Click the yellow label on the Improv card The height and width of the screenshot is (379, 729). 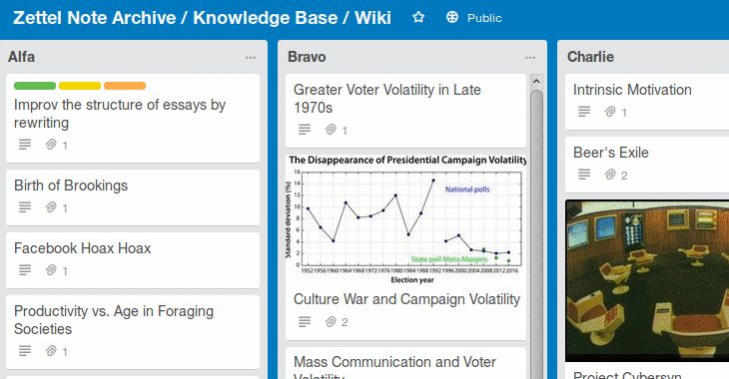tap(80, 86)
